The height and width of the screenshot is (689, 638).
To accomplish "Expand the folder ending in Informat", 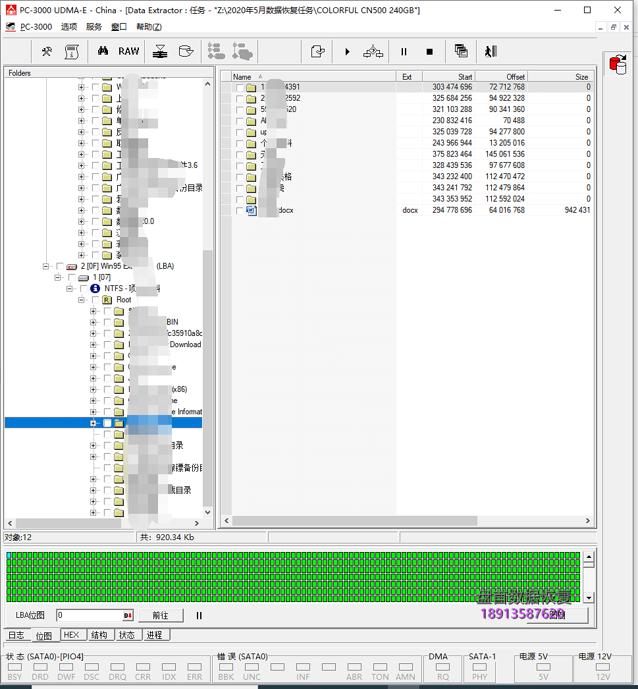I will tap(93, 412).
